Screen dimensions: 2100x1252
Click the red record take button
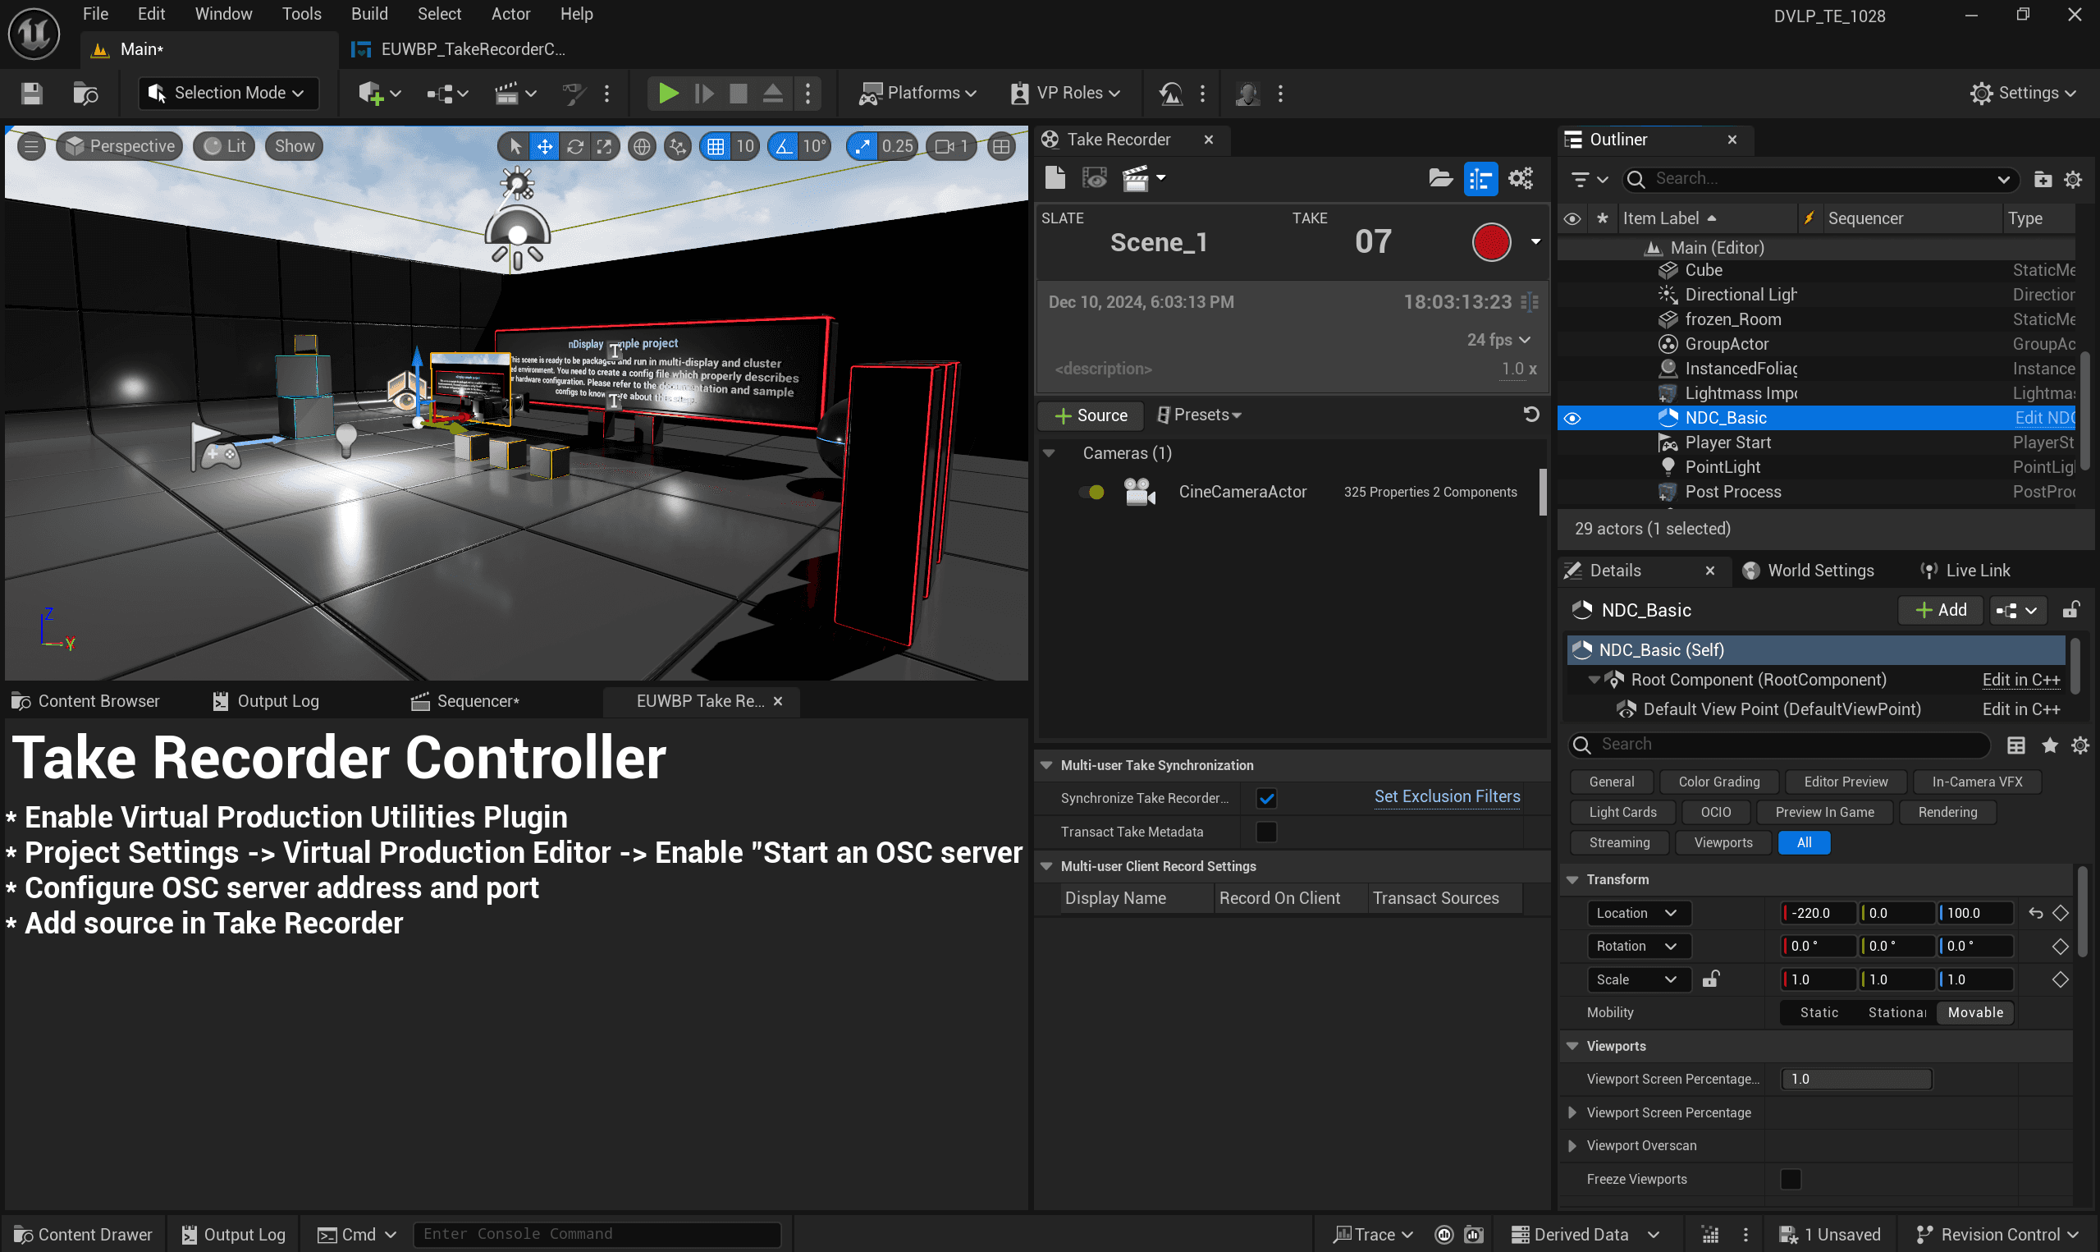coord(1490,242)
